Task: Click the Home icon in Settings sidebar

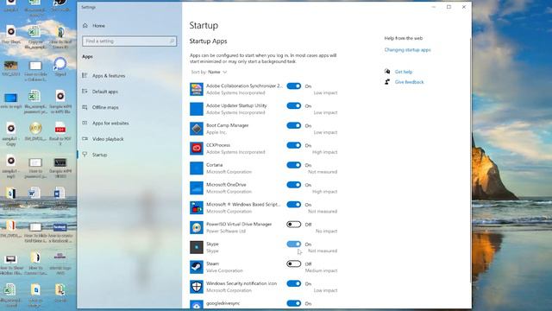Action: pos(85,25)
